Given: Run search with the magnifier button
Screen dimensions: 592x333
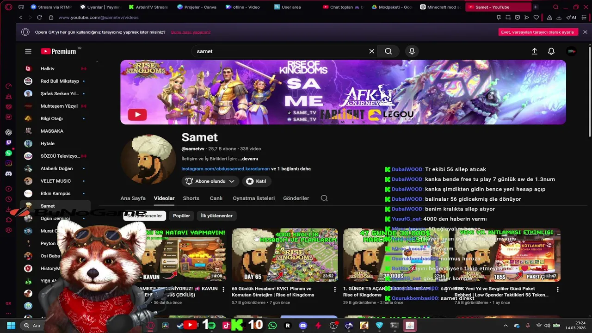Looking at the screenshot, I should 388,51.
